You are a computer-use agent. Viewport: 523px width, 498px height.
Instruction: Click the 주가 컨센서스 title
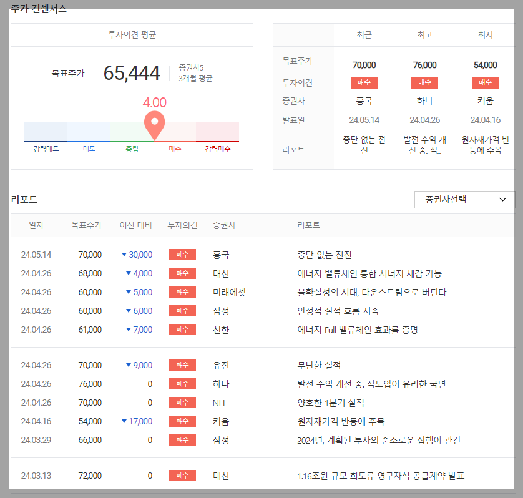point(39,8)
